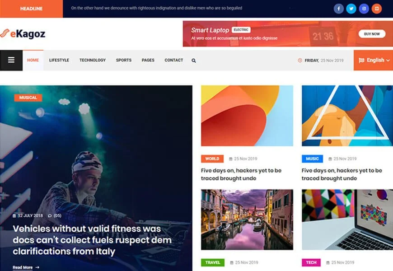Open the Pages menu
The image size is (393, 271).
[x=148, y=60]
